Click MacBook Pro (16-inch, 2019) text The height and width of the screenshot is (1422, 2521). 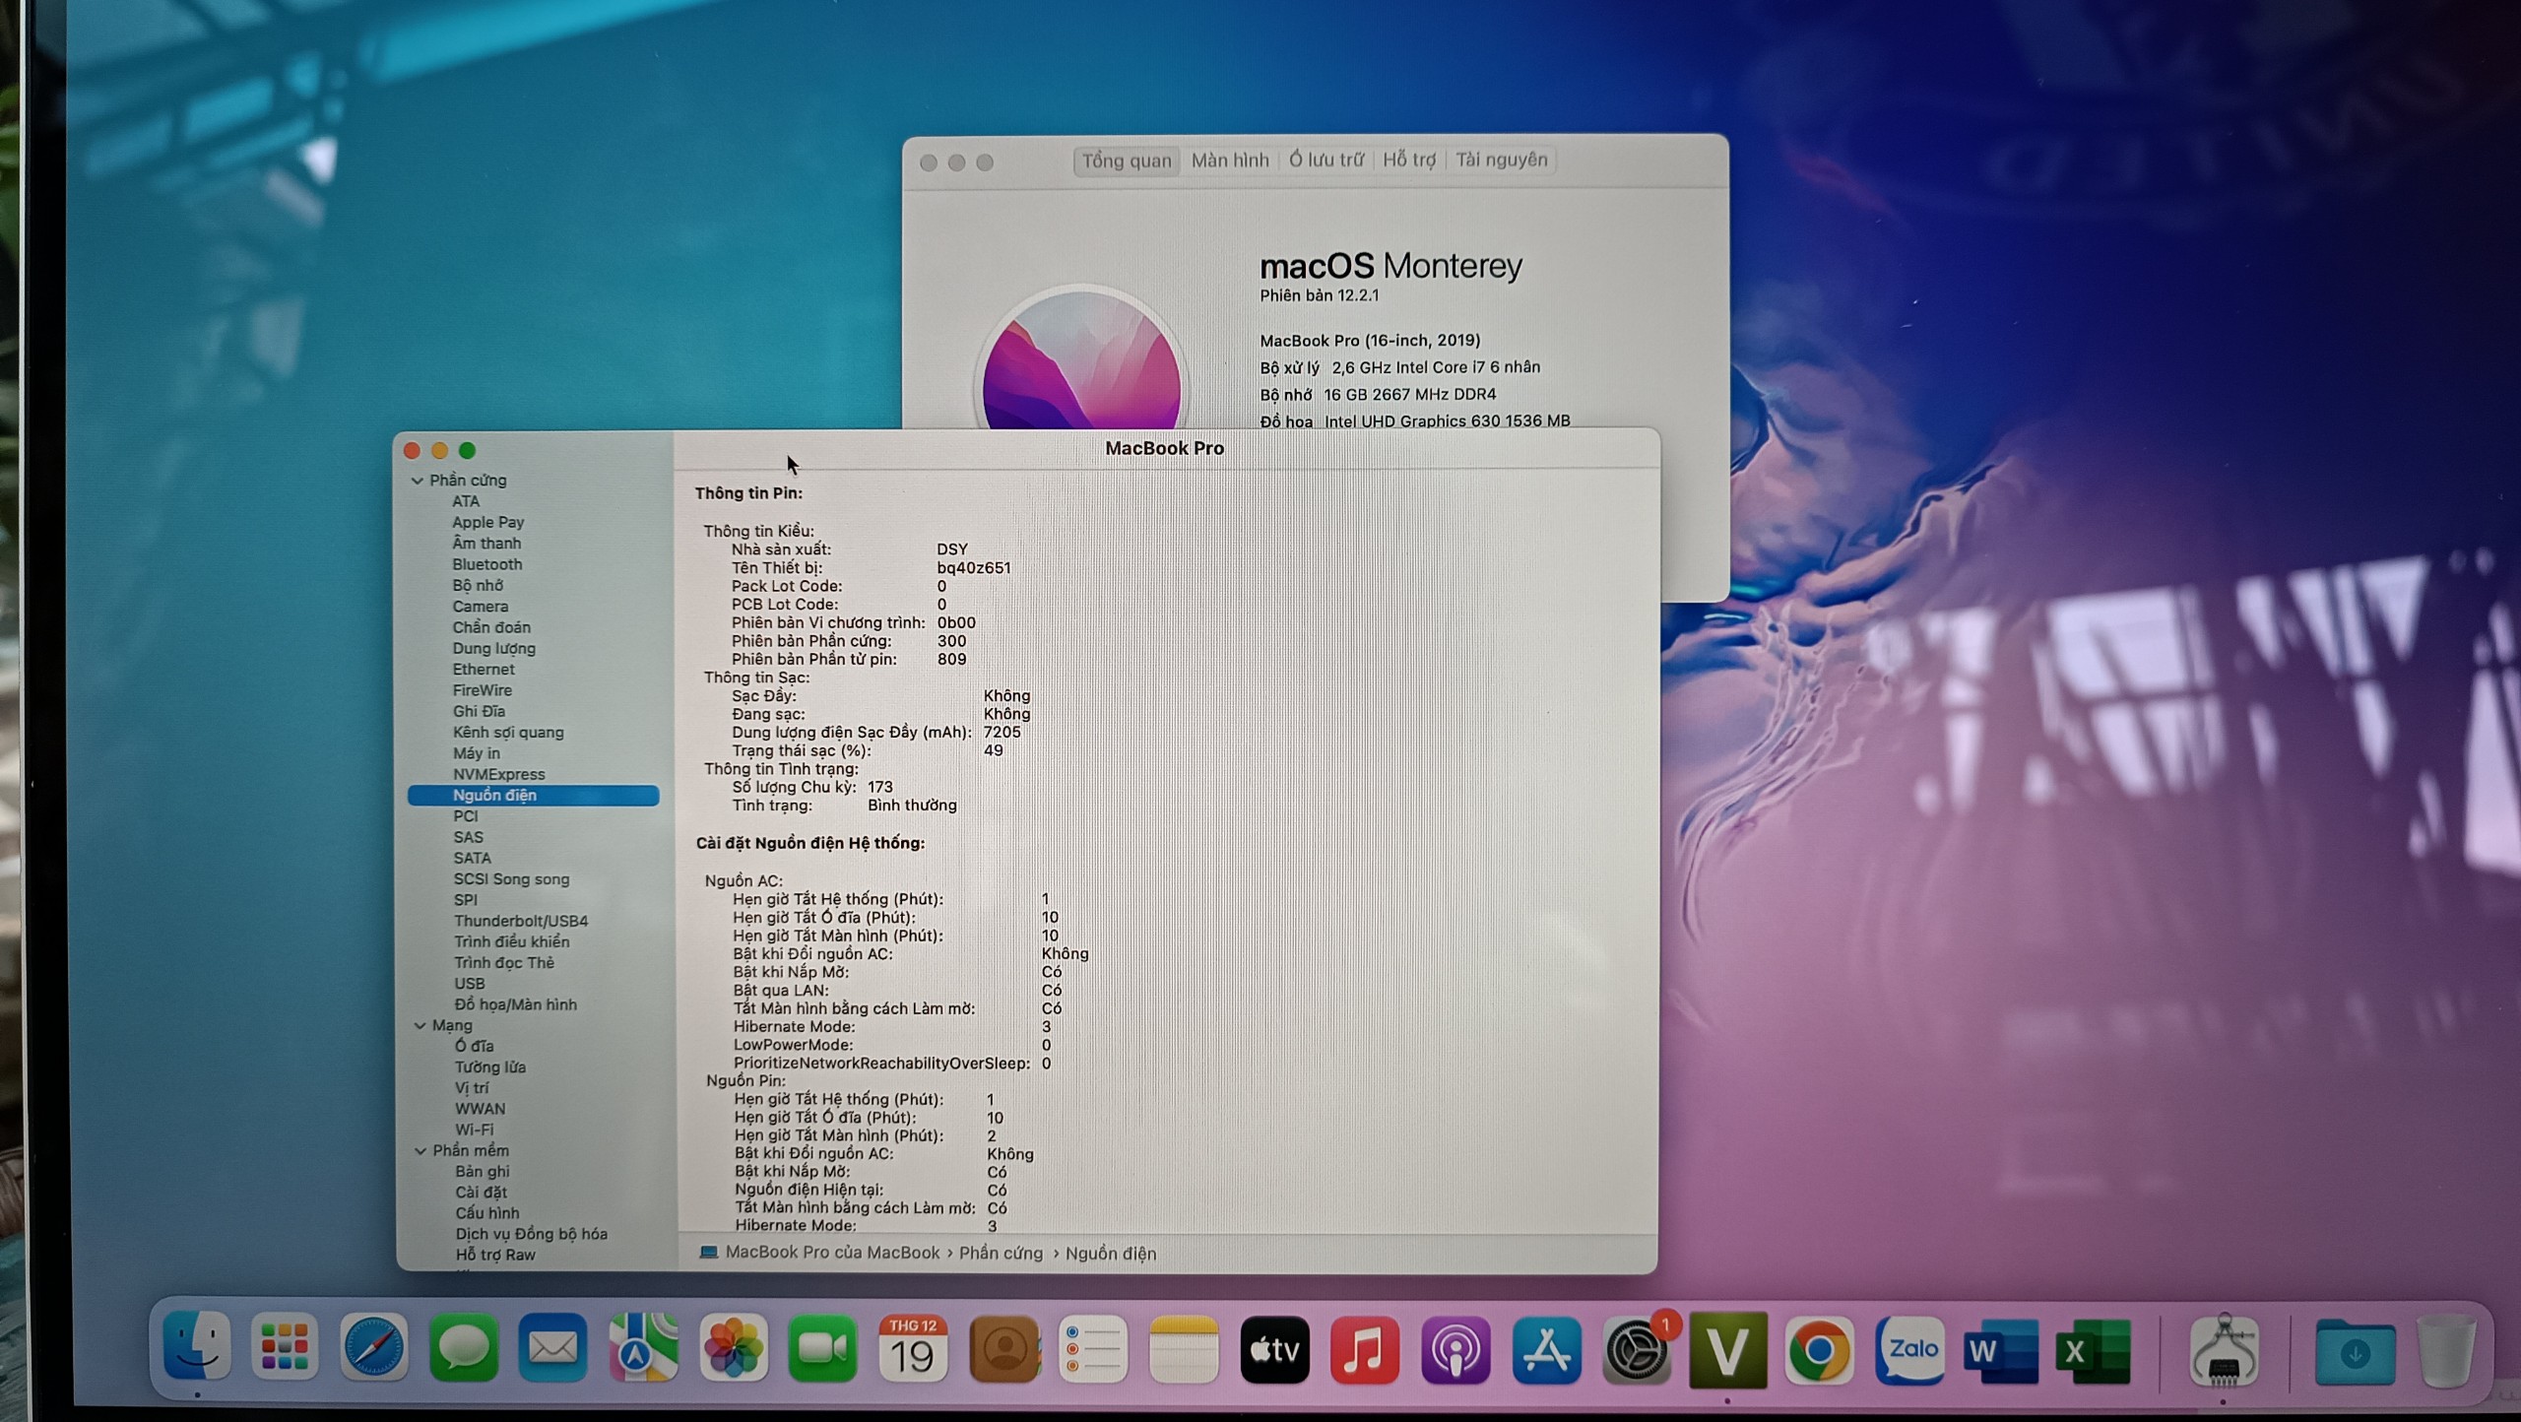[x=1370, y=341]
